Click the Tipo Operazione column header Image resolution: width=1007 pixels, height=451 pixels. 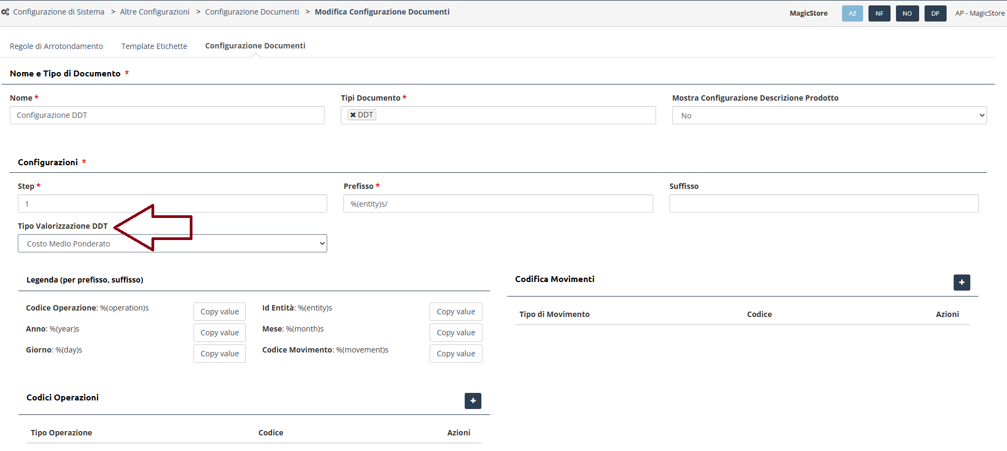pos(61,433)
